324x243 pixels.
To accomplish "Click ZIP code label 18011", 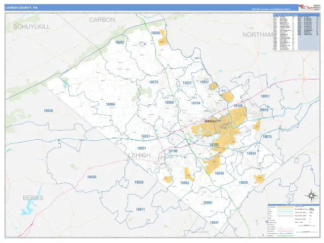I will point(140,210).
